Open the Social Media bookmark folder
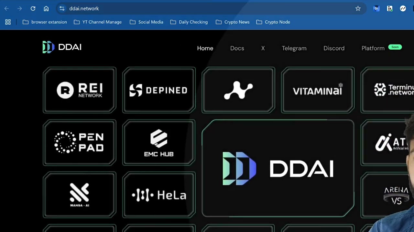The width and height of the screenshot is (414, 232). tap(147, 22)
